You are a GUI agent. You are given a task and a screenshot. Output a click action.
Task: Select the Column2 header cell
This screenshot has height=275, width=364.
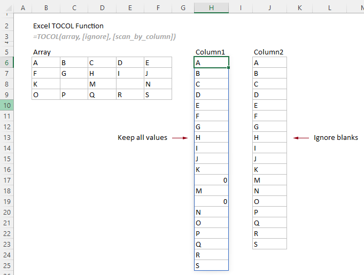coord(269,52)
